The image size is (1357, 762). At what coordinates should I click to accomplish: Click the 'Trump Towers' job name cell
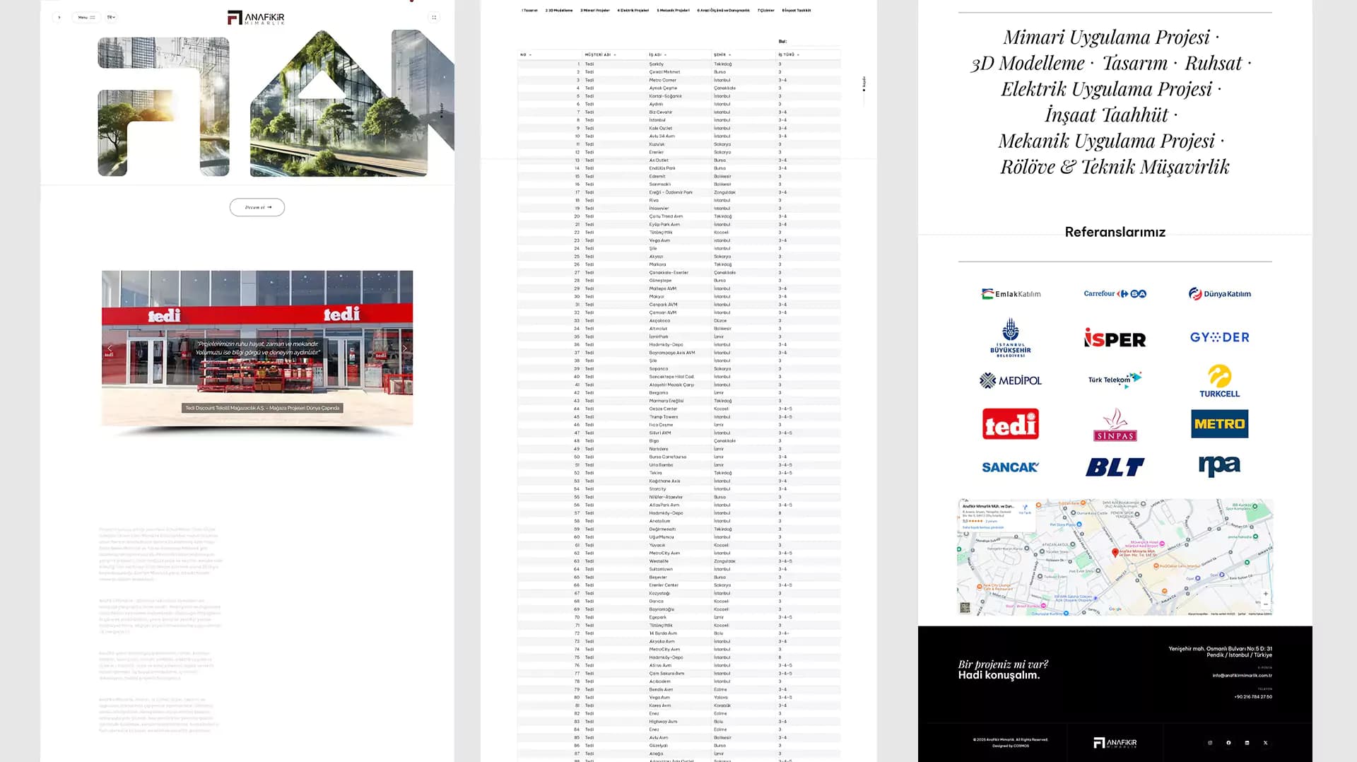point(664,417)
